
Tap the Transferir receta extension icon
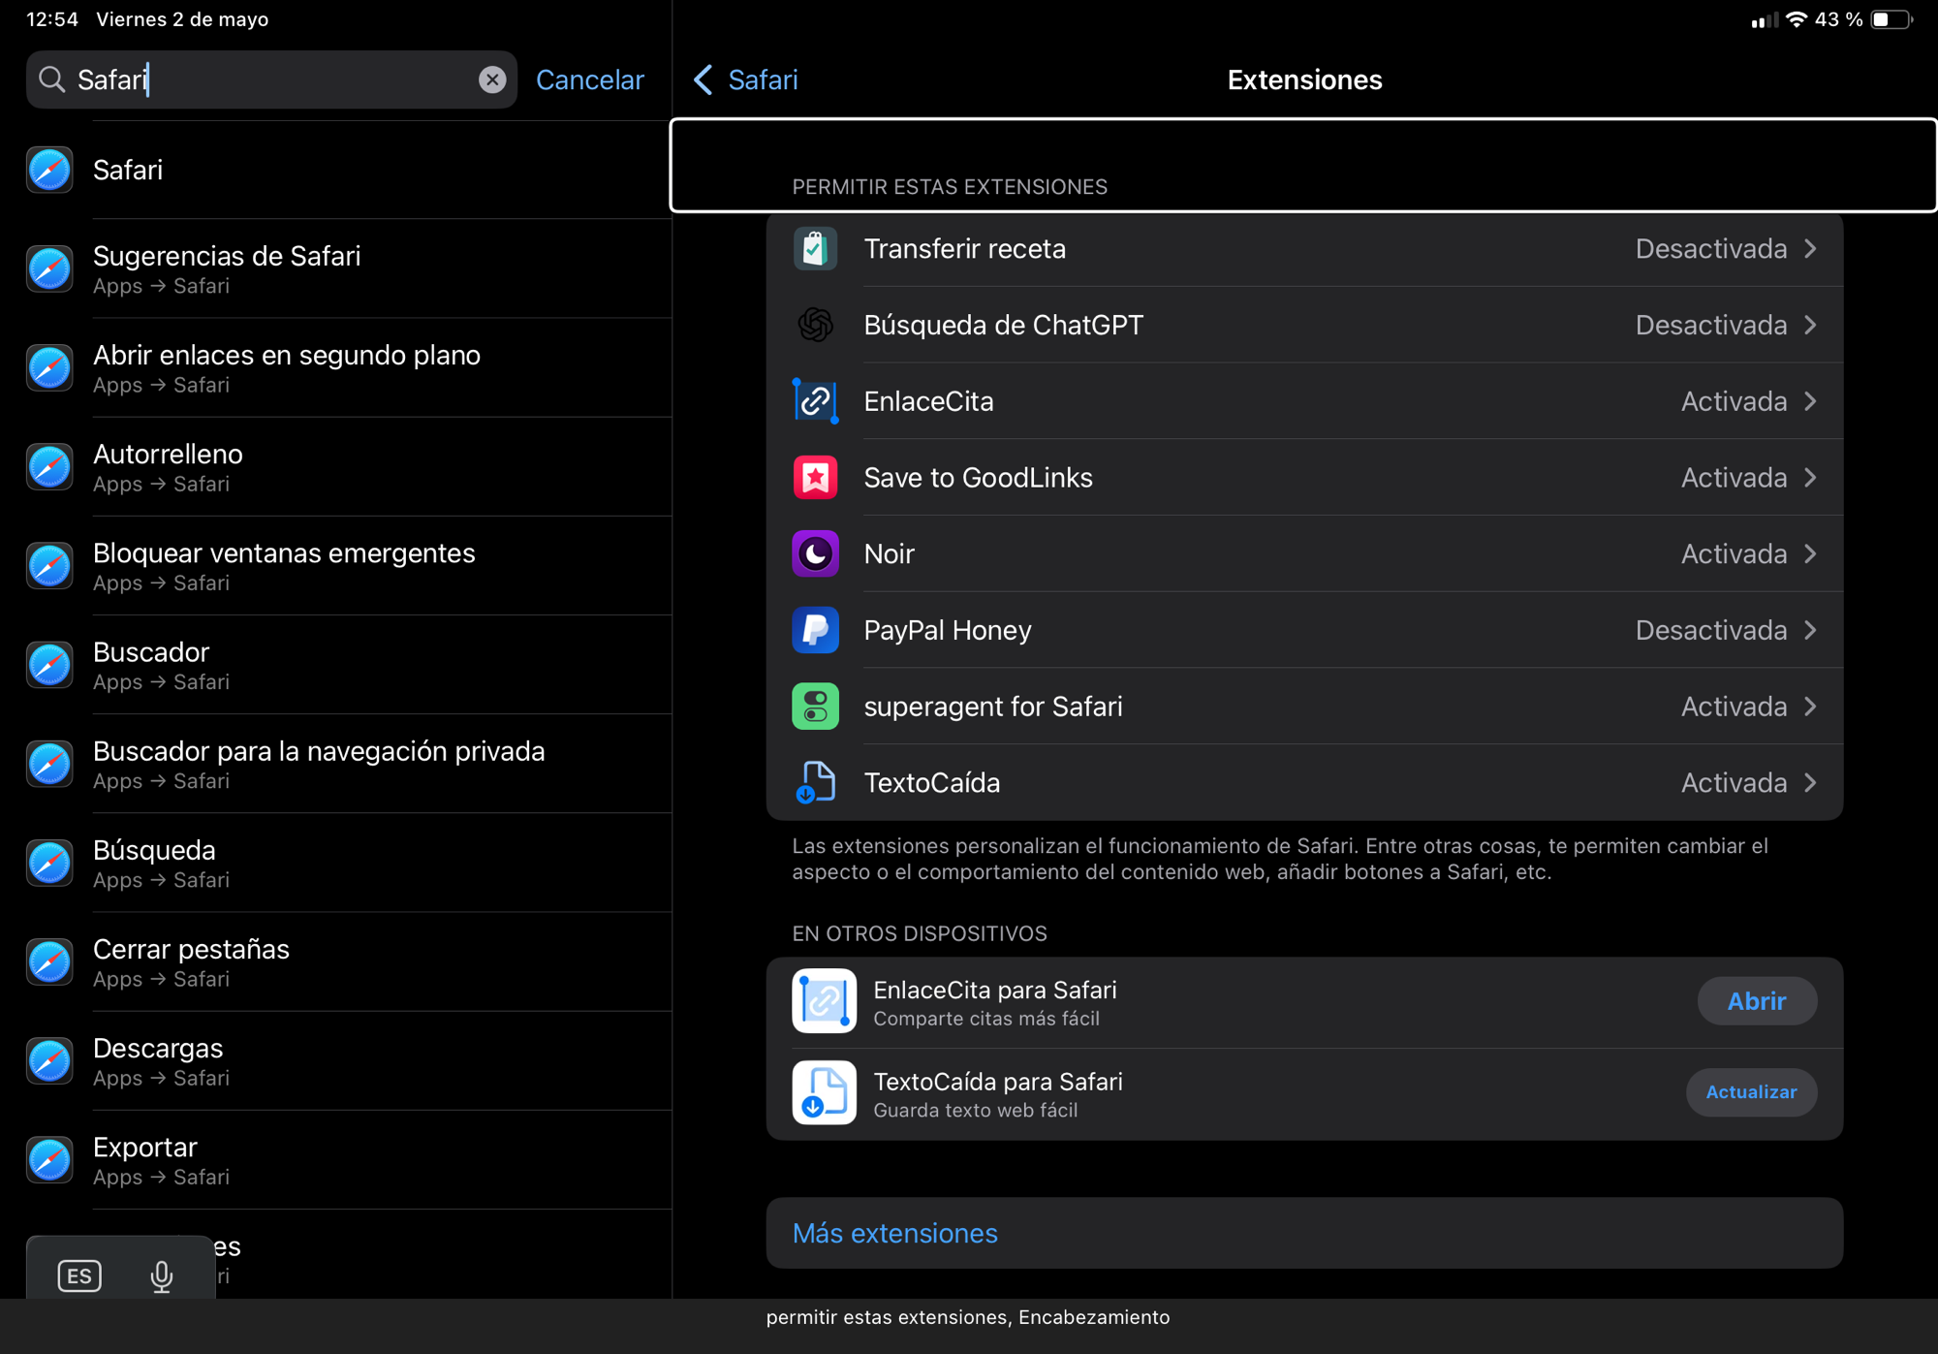click(x=815, y=249)
